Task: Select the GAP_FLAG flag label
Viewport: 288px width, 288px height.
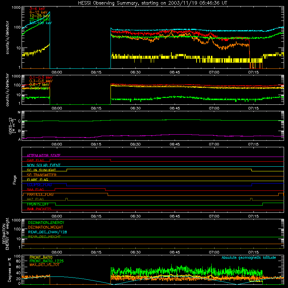Action: pyautogui.click(x=35, y=160)
